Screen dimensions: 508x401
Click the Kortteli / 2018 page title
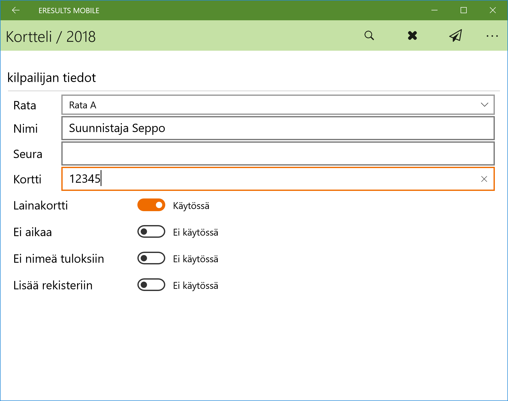[51, 37]
